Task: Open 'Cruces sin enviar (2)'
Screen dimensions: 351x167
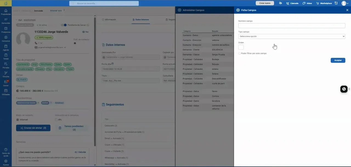Action: click(33, 128)
